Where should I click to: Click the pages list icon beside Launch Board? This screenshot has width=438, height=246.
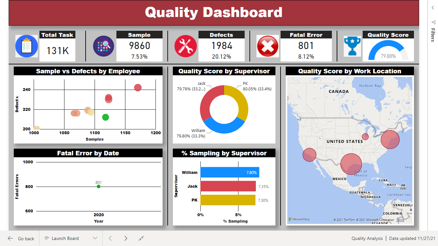tap(47, 238)
